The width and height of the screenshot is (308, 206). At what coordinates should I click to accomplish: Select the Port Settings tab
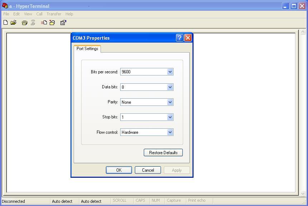click(x=87, y=49)
